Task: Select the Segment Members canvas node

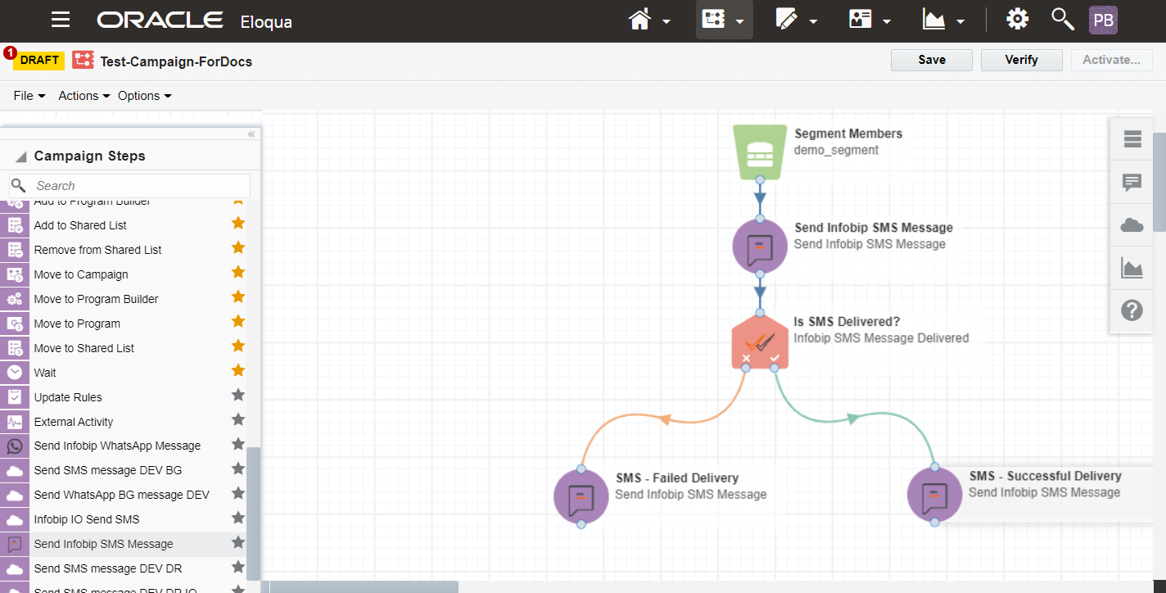Action: [760, 152]
